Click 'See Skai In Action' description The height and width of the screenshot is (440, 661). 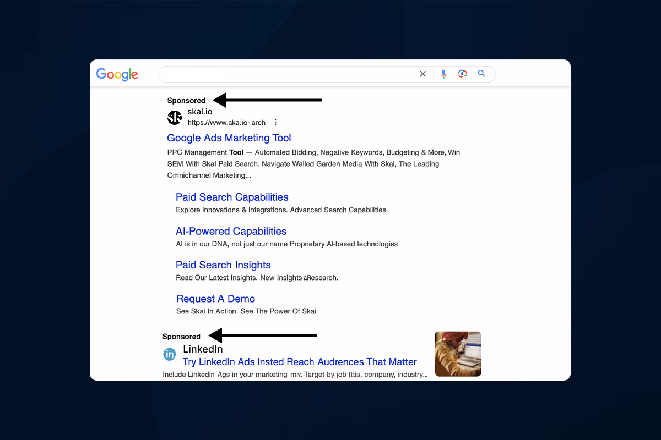click(246, 311)
